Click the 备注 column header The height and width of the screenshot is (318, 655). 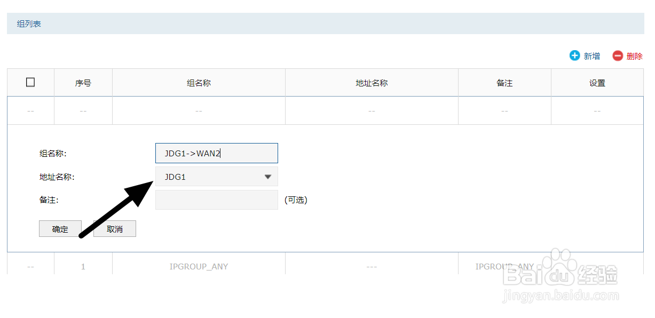click(504, 83)
